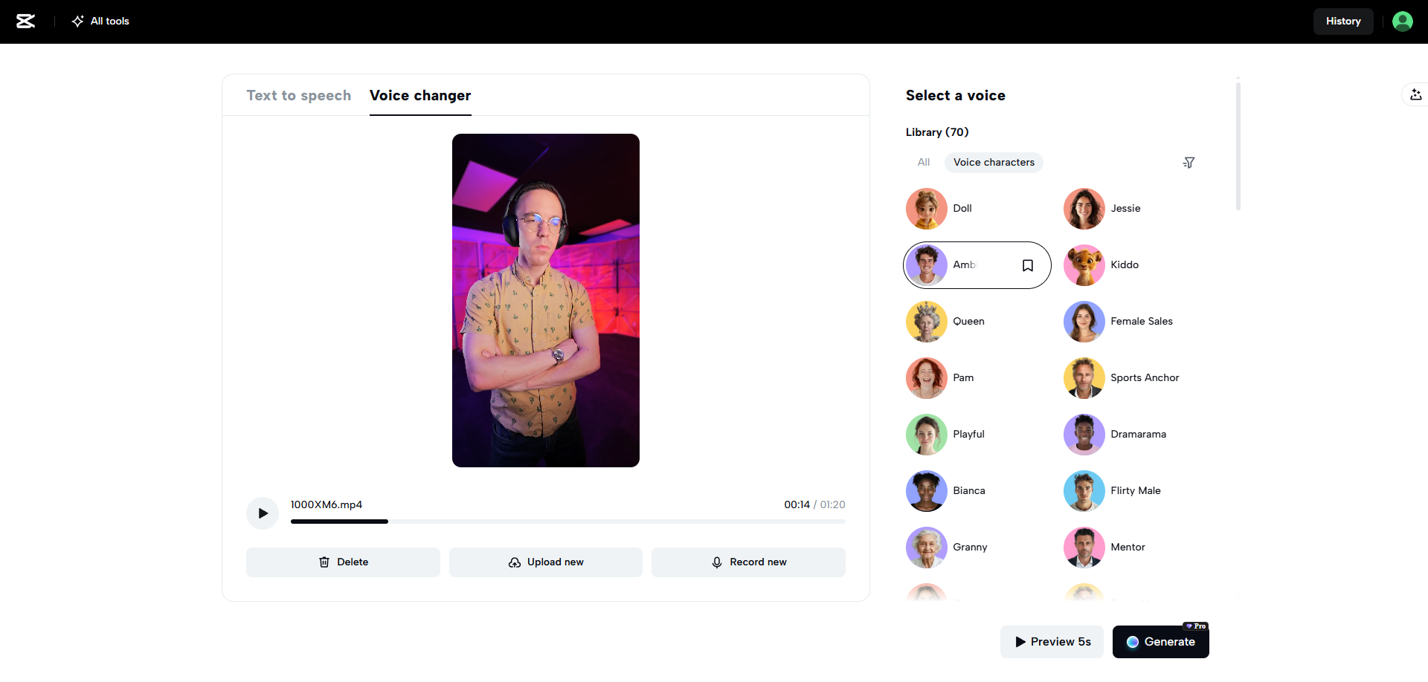Image resolution: width=1428 pixels, height=682 pixels.
Task: Click the trash icon in the Delete button
Action: (324, 562)
